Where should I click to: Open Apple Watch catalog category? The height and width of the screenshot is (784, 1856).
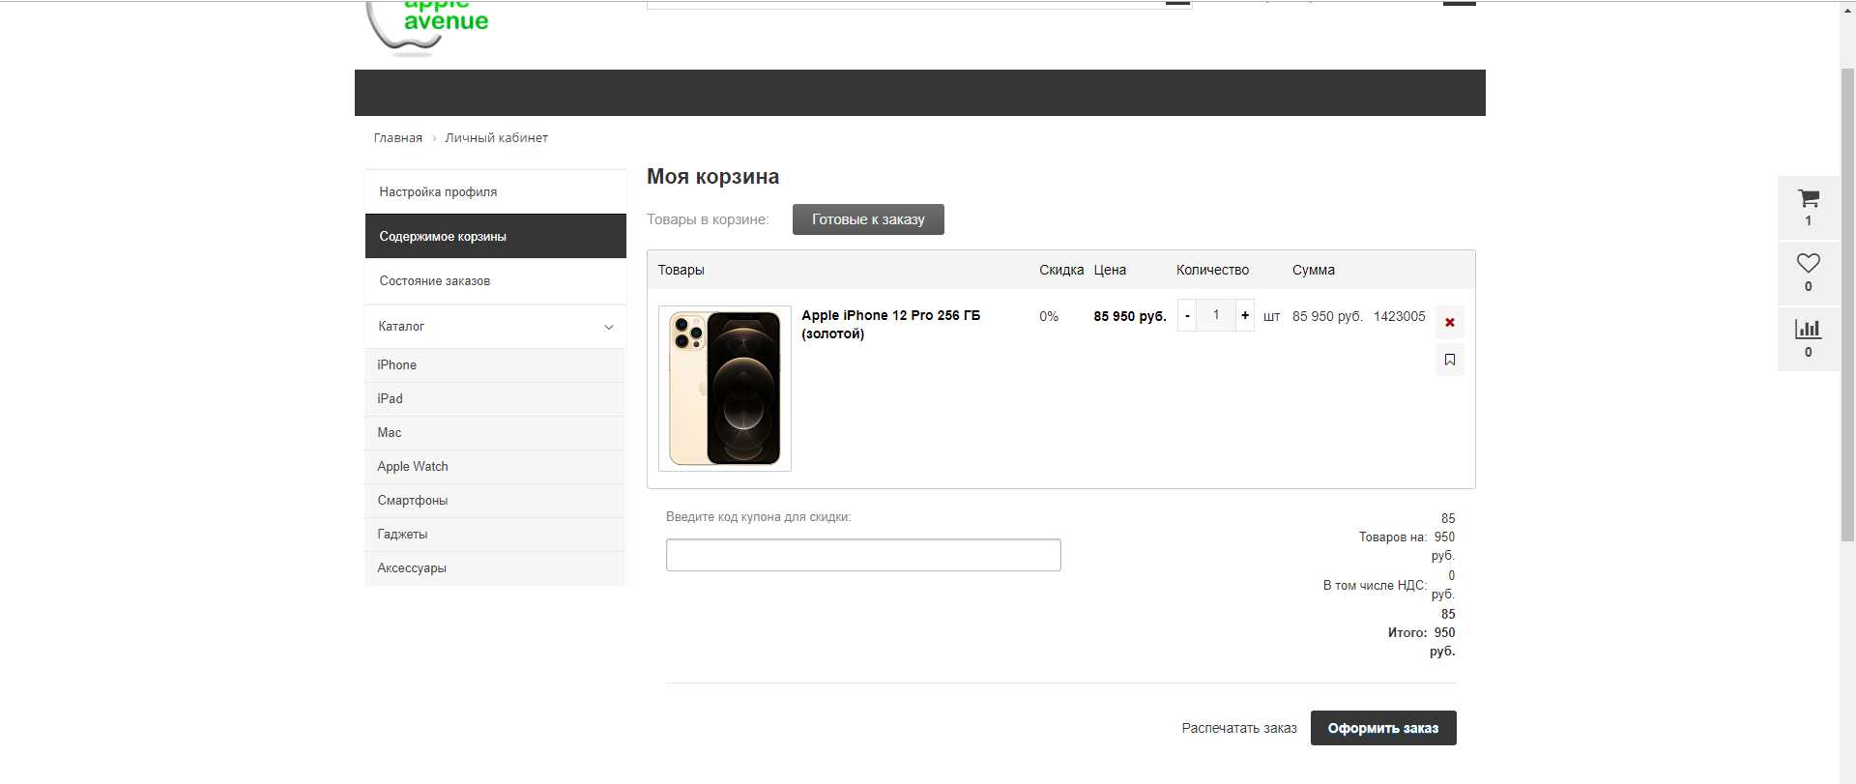click(413, 467)
